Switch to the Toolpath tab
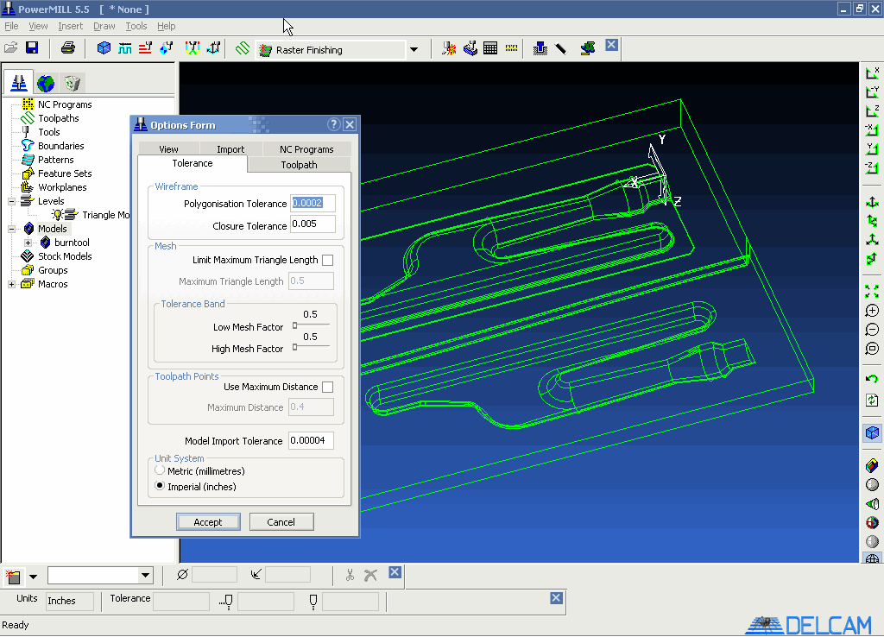Image resolution: width=884 pixels, height=637 pixels. pyautogui.click(x=299, y=164)
